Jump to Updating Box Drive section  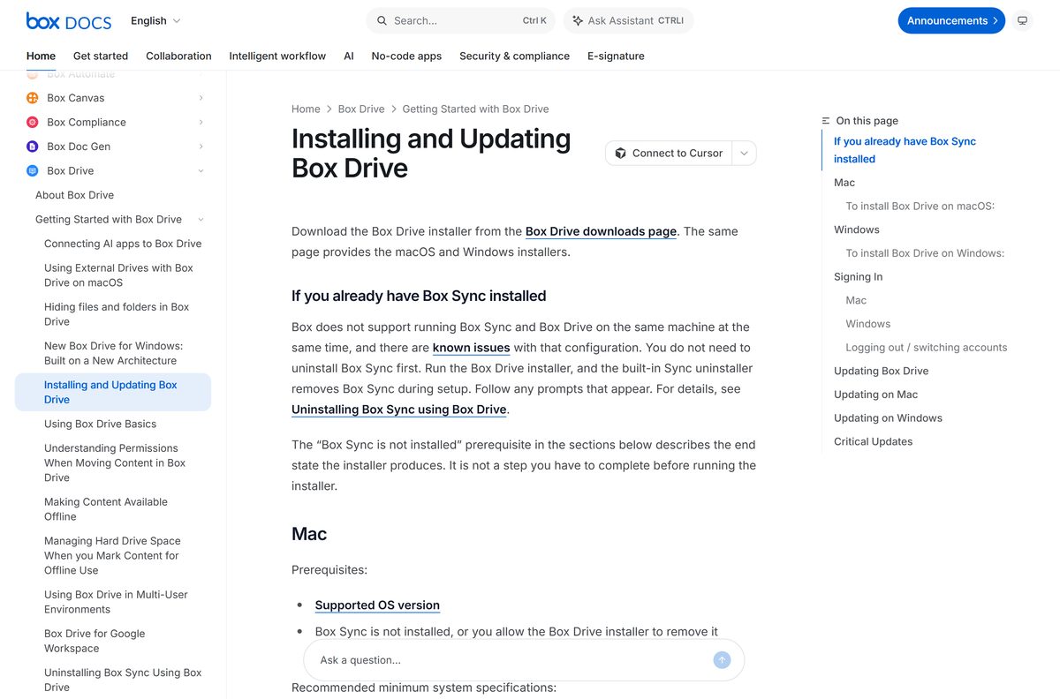pos(882,371)
